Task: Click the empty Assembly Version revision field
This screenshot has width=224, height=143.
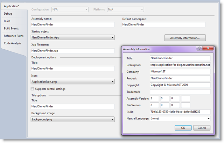Action: tap(185, 98)
